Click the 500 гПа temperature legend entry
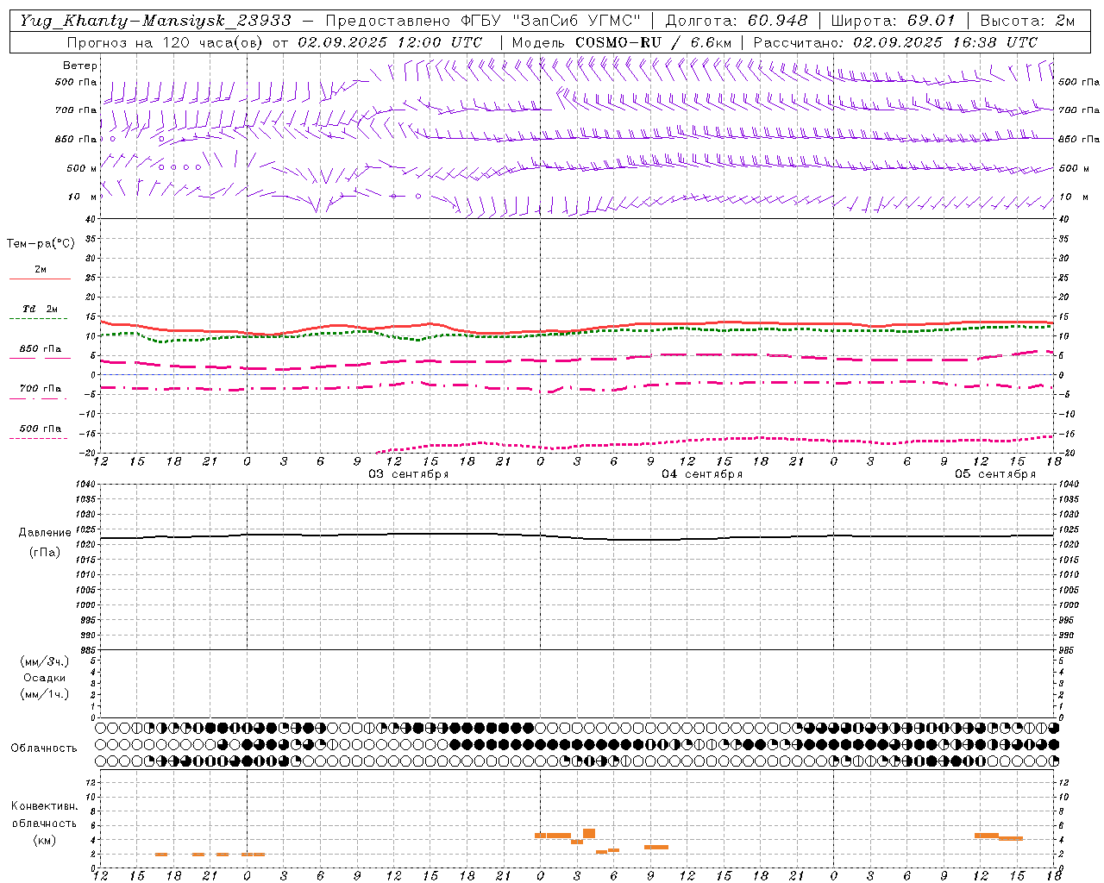Image resolution: width=1104 pixels, height=883 pixels. (x=40, y=429)
